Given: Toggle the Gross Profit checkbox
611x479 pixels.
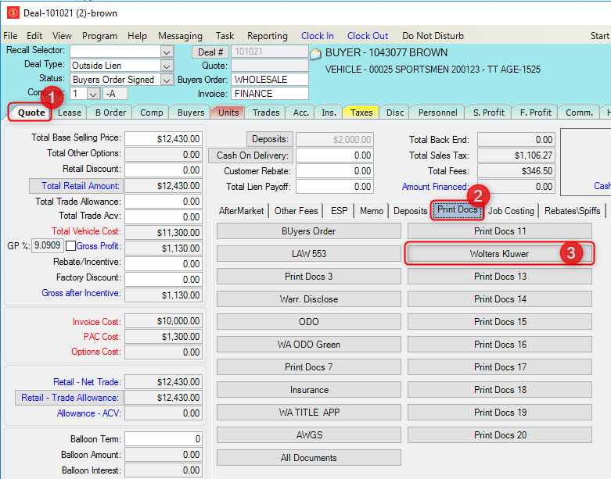Looking at the screenshot, I should pyautogui.click(x=70, y=246).
